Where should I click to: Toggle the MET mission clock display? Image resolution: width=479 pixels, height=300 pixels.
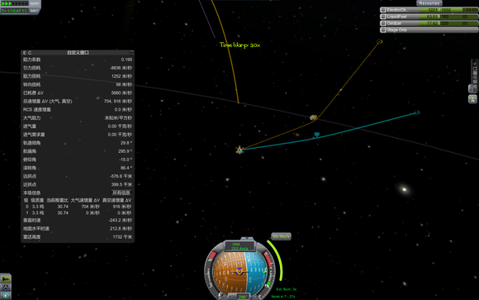[35, 11]
